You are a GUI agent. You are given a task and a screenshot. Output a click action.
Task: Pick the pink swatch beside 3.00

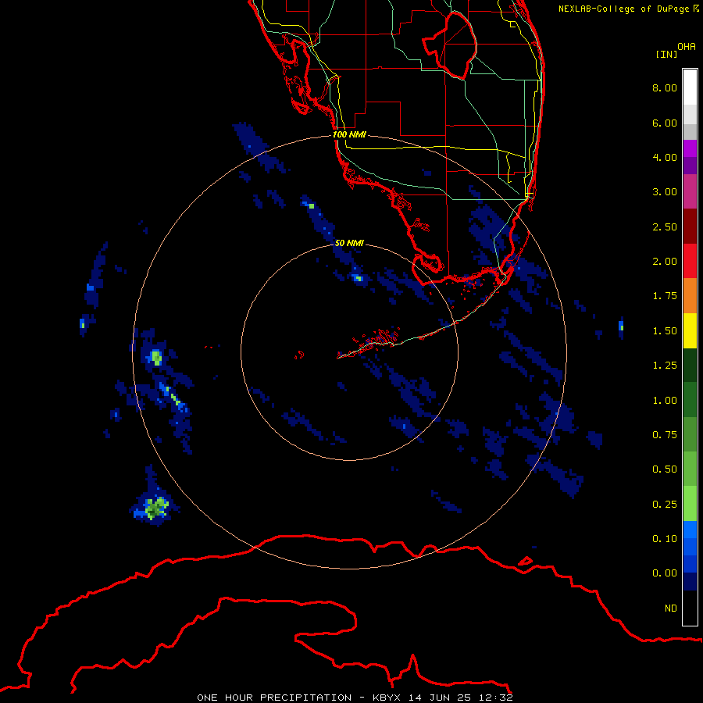690,191
